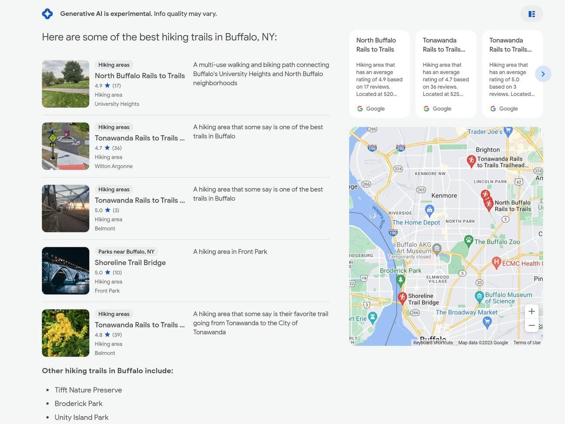Open map Keyboard shortcuts

click(433, 343)
